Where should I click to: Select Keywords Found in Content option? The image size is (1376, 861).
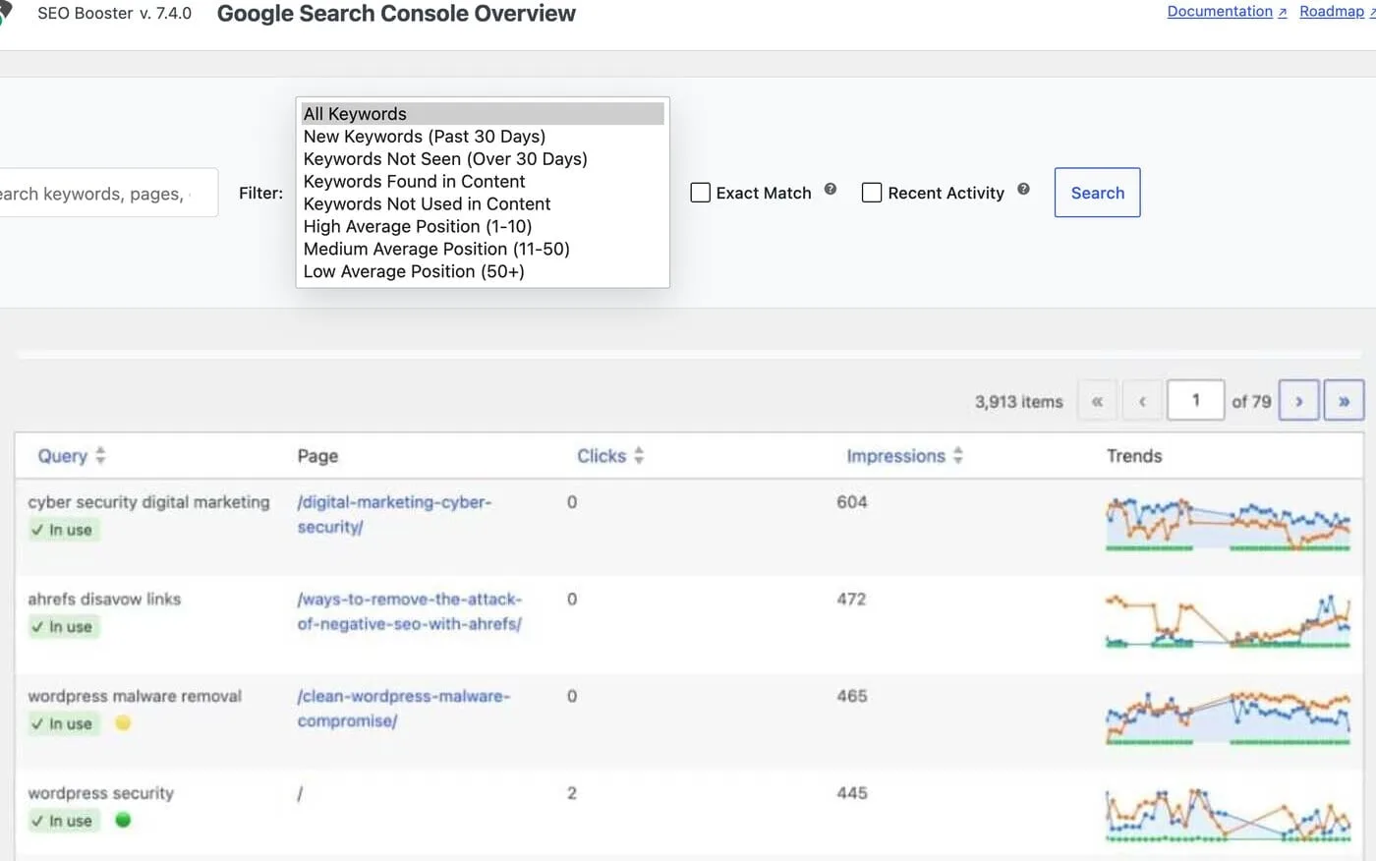click(x=483, y=182)
